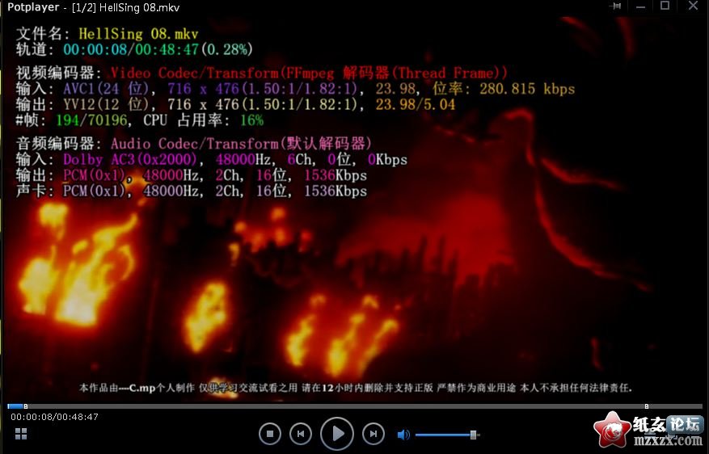The image size is (709, 454).
Task: Click the OSD position '00:00:08/00:48:47'
Action: click(x=131, y=49)
